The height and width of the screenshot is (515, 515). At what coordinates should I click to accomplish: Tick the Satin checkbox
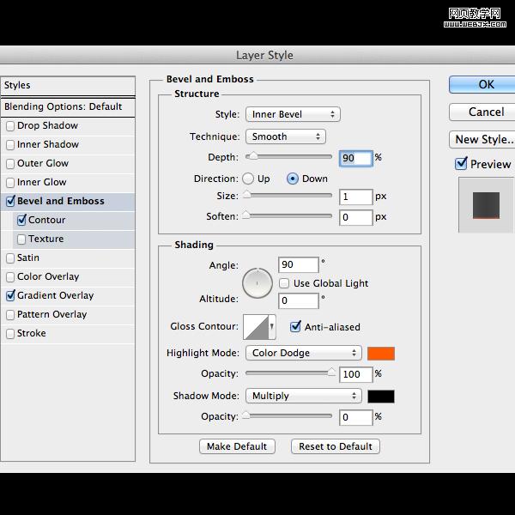[10, 258]
